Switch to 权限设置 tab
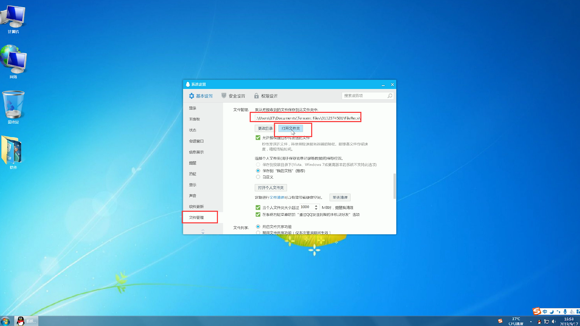This screenshot has height=326, width=580. (x=266, y=96)
